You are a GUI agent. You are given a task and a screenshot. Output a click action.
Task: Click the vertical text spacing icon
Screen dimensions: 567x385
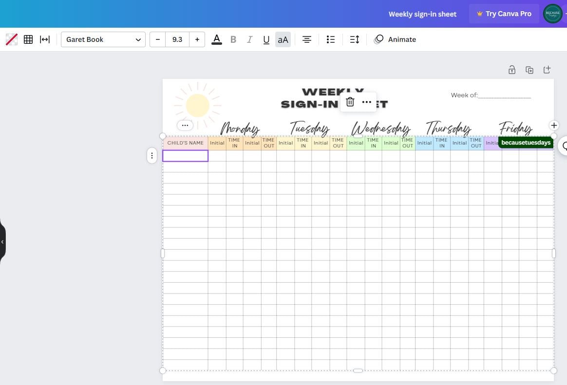click(354, 39)
